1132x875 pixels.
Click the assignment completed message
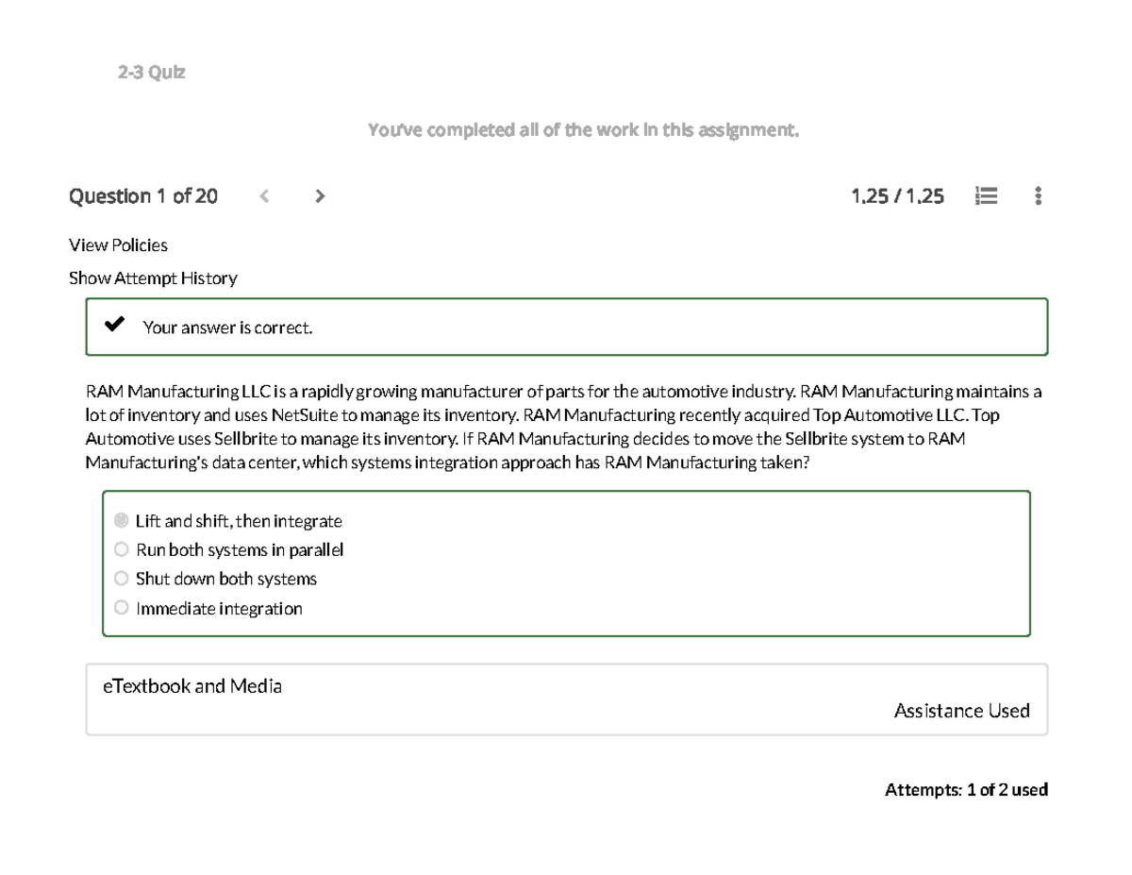click(x=583, y=130)
